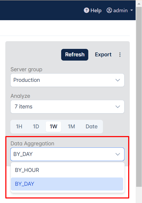Select the 1W time range
The width and height of the screenshot is (142, 203).
(x=53, y=126)
